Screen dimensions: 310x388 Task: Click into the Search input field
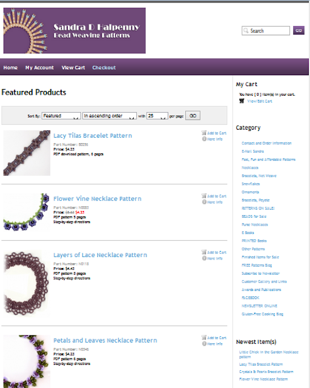pos(266,30)
